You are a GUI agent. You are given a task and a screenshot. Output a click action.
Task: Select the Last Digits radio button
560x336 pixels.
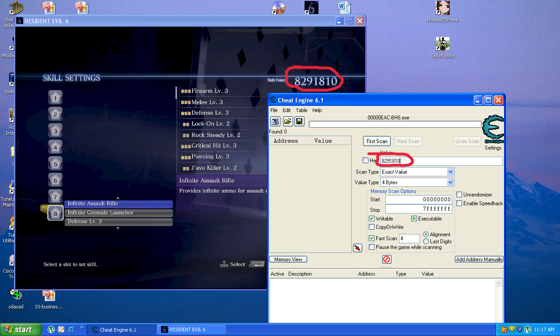(426, 241)
